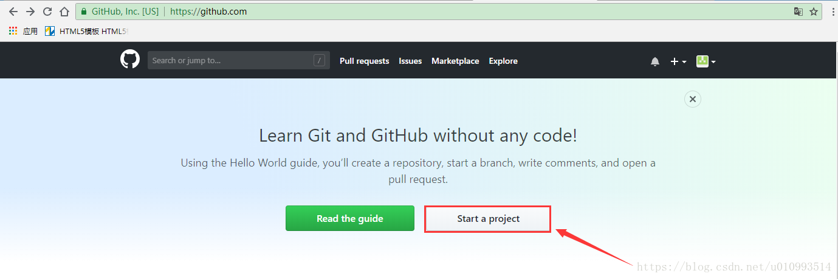
Task: Go back with the browser back arrow
Action: 13,12
